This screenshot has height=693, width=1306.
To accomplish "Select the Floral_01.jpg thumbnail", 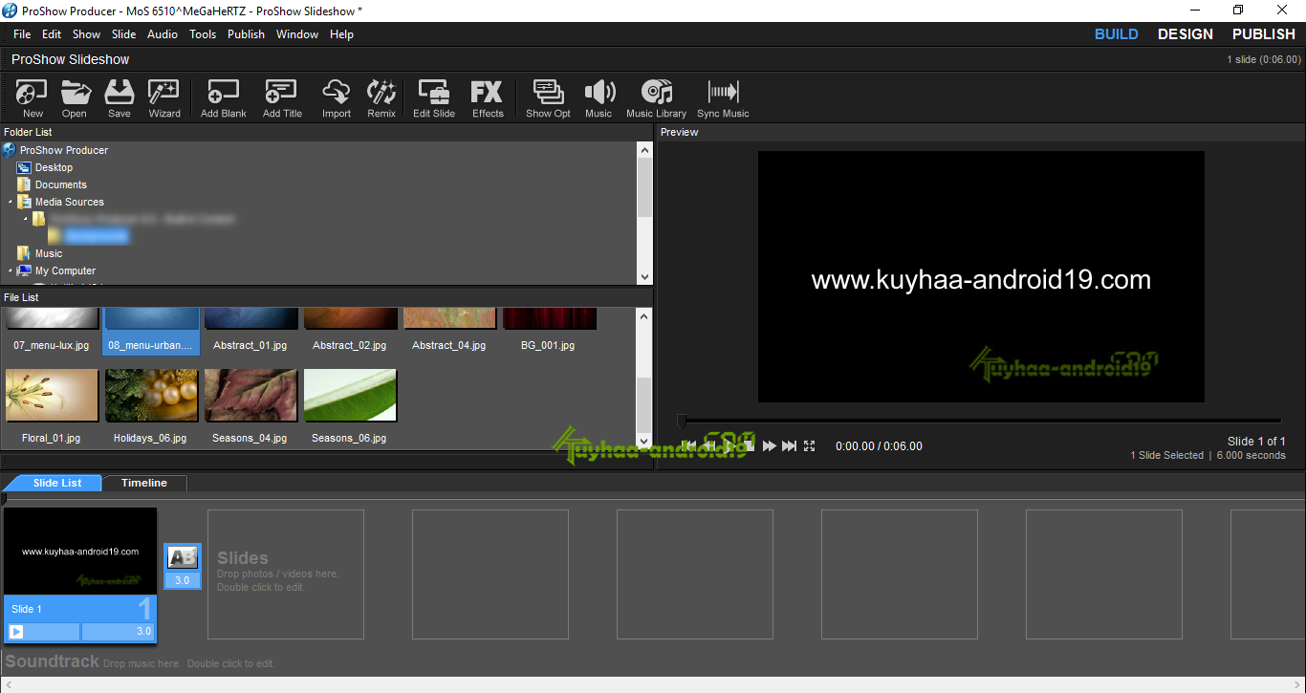I will click(53, 396).
